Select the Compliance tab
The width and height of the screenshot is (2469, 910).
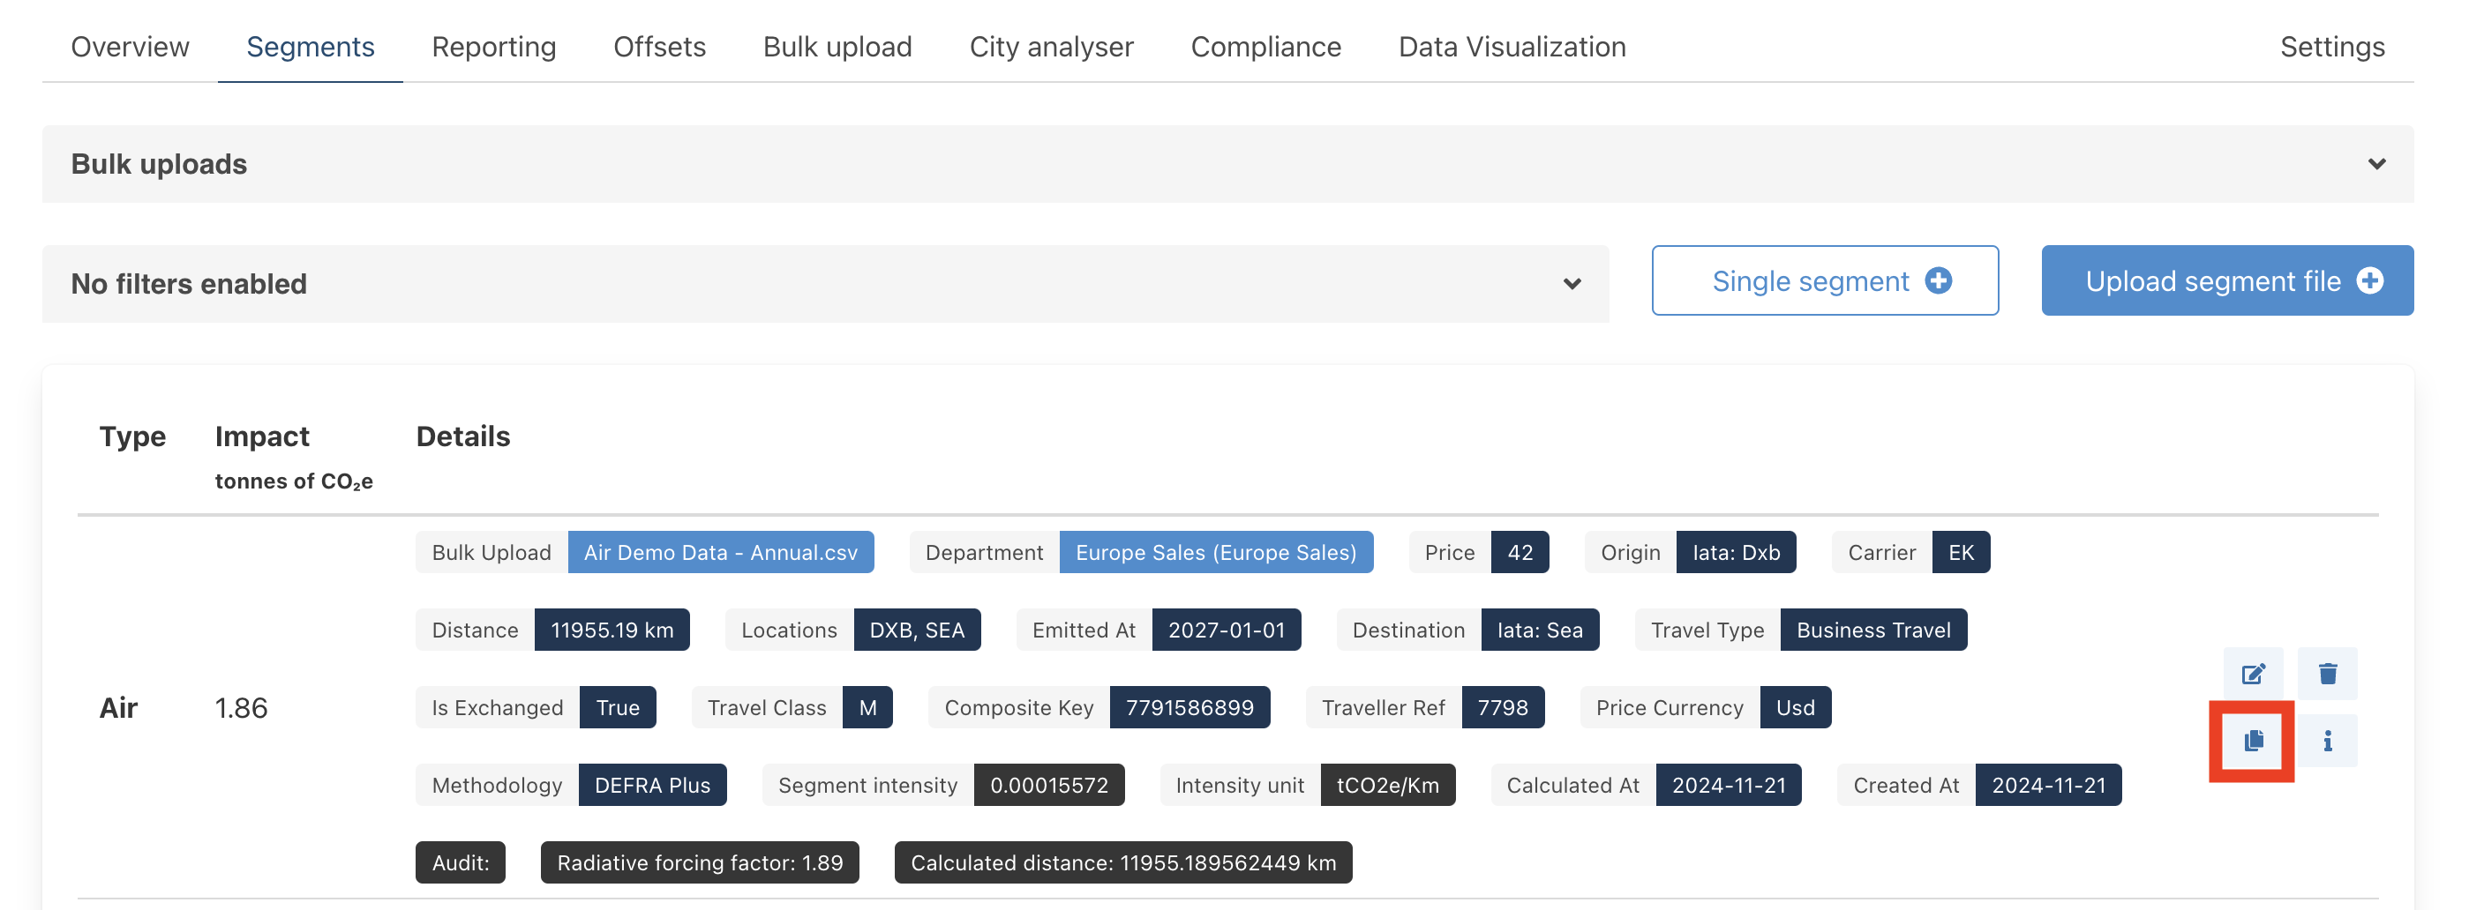(x=1266, y=46)
